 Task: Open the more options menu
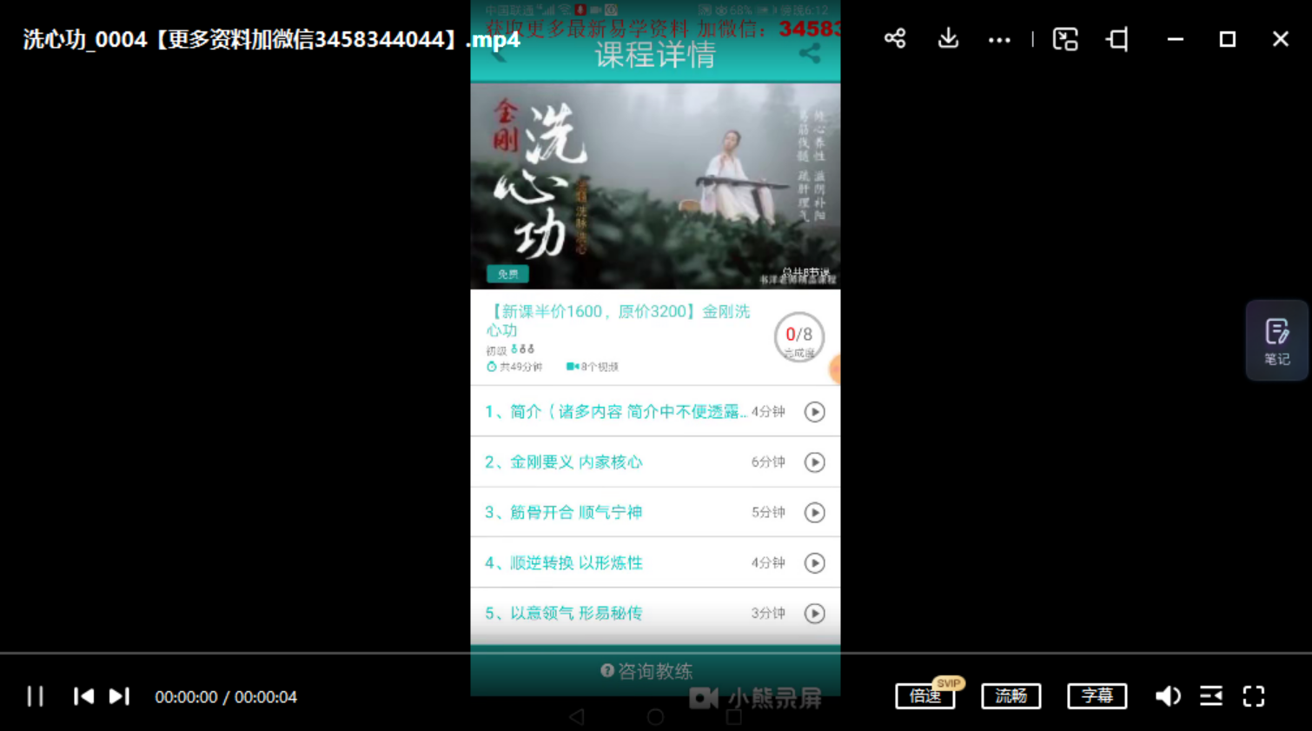[998, 39]
